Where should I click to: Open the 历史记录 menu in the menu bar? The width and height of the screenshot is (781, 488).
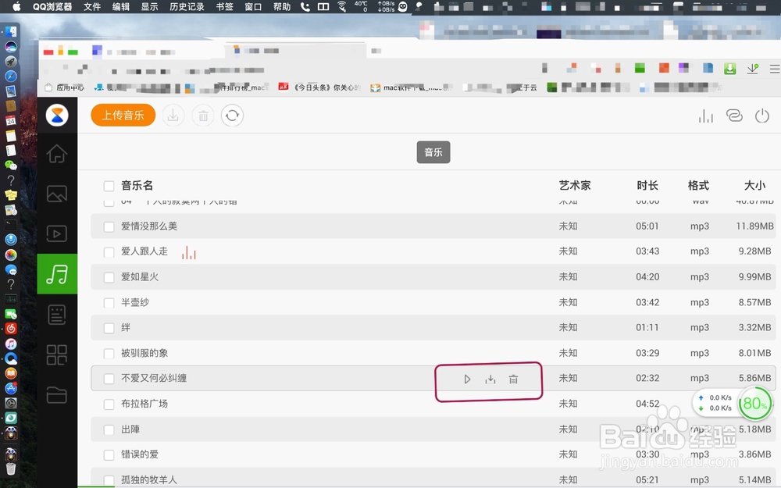pyautogui.click(x=187, y=6)
